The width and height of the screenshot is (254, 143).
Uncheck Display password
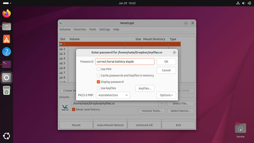(98, 82)
